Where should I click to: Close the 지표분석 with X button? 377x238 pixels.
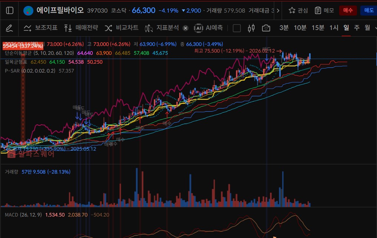pos(186,28)
